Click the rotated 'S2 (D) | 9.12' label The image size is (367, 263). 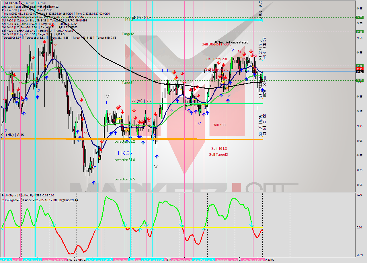pos(264,125)
